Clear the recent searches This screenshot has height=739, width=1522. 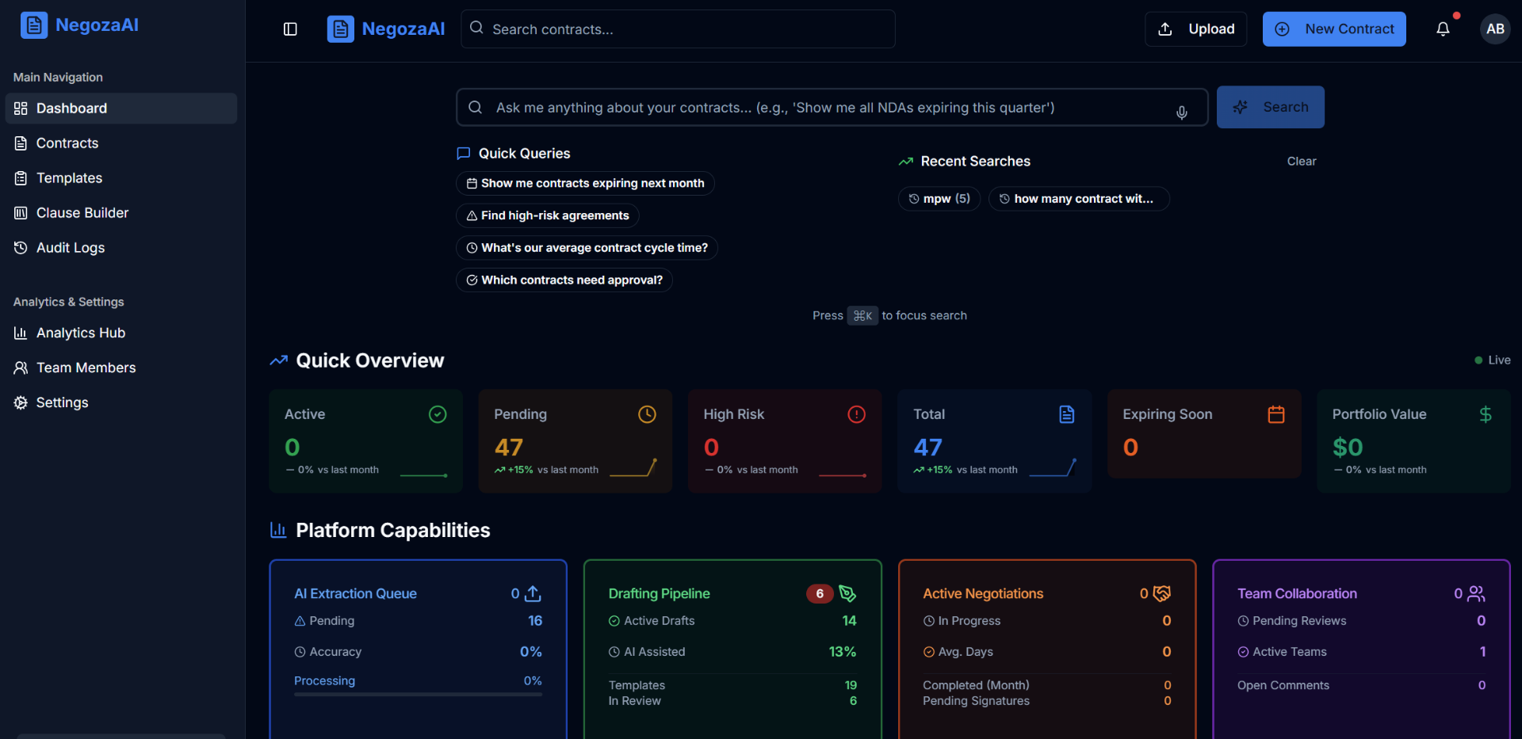pyautogui.click(x=1302, y=162)
